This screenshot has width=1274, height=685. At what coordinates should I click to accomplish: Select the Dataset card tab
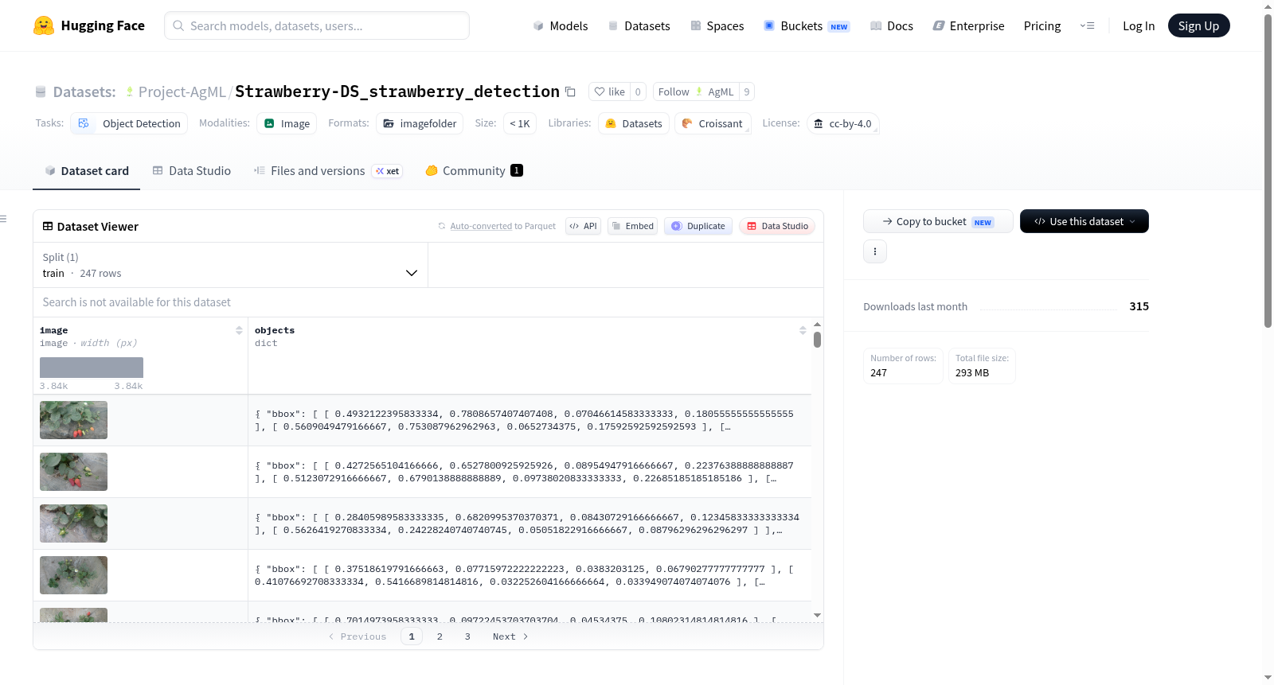[87, 170]
